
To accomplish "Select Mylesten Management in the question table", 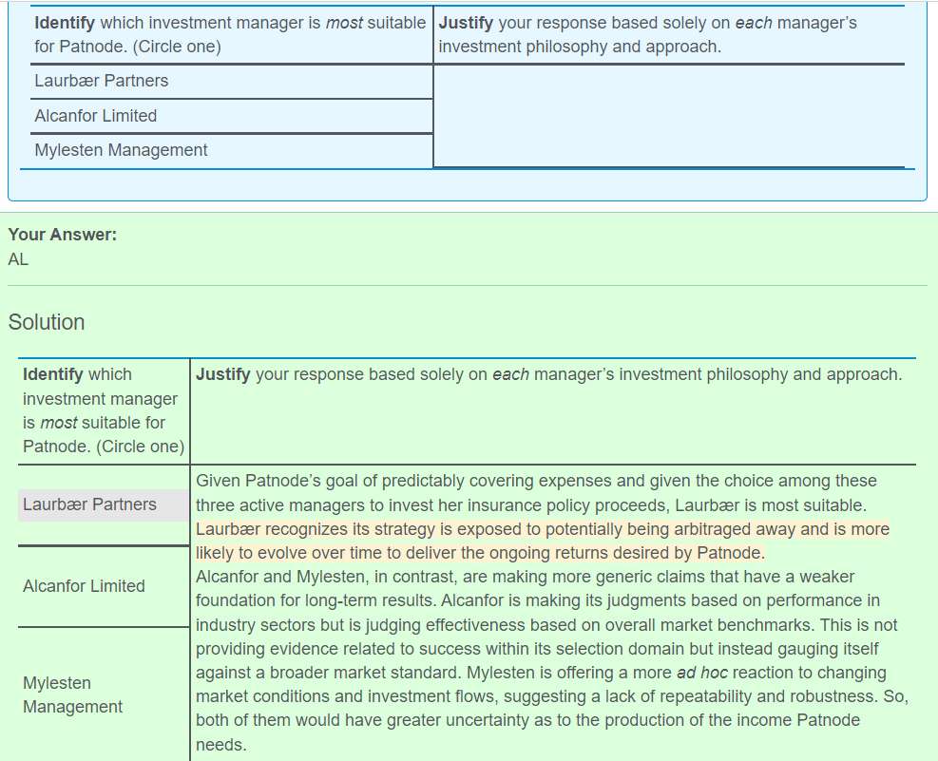I will (x=121, y=150).
